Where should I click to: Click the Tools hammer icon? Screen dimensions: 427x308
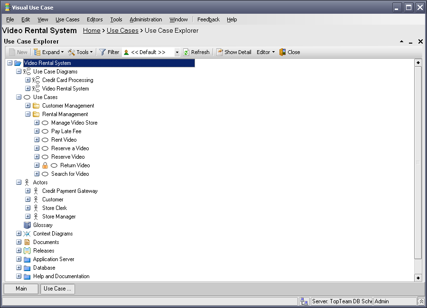[71, 52]
